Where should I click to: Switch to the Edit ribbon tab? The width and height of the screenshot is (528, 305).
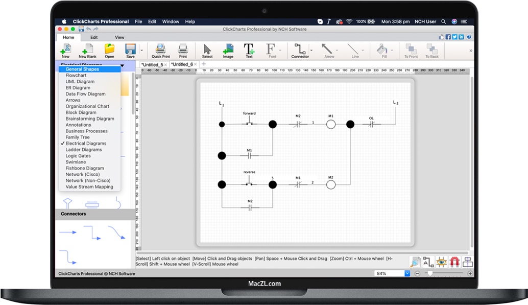(94, 37)
